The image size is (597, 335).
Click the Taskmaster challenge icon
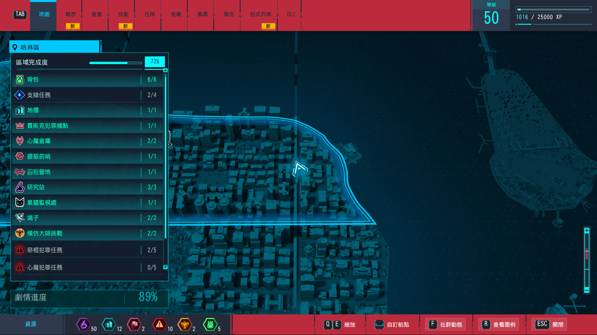pyautogui.click(x=20, y=233)
